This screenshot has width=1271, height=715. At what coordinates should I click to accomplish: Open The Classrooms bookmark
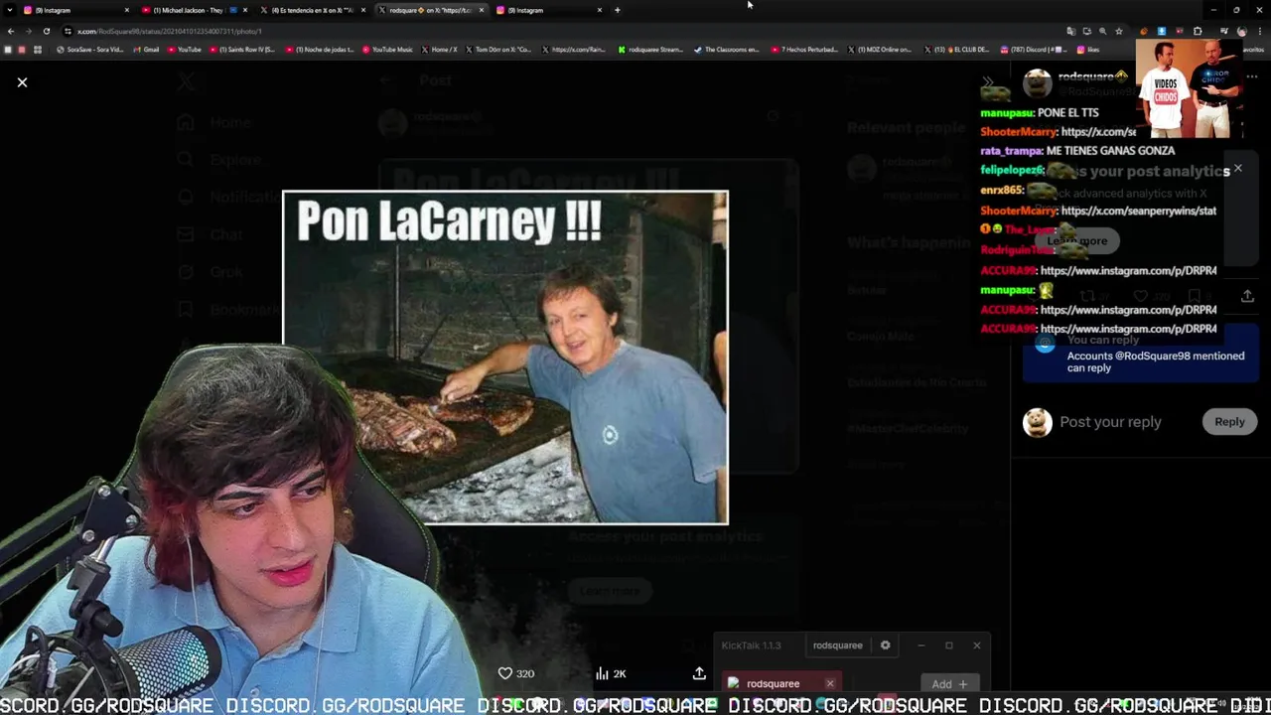727,50
